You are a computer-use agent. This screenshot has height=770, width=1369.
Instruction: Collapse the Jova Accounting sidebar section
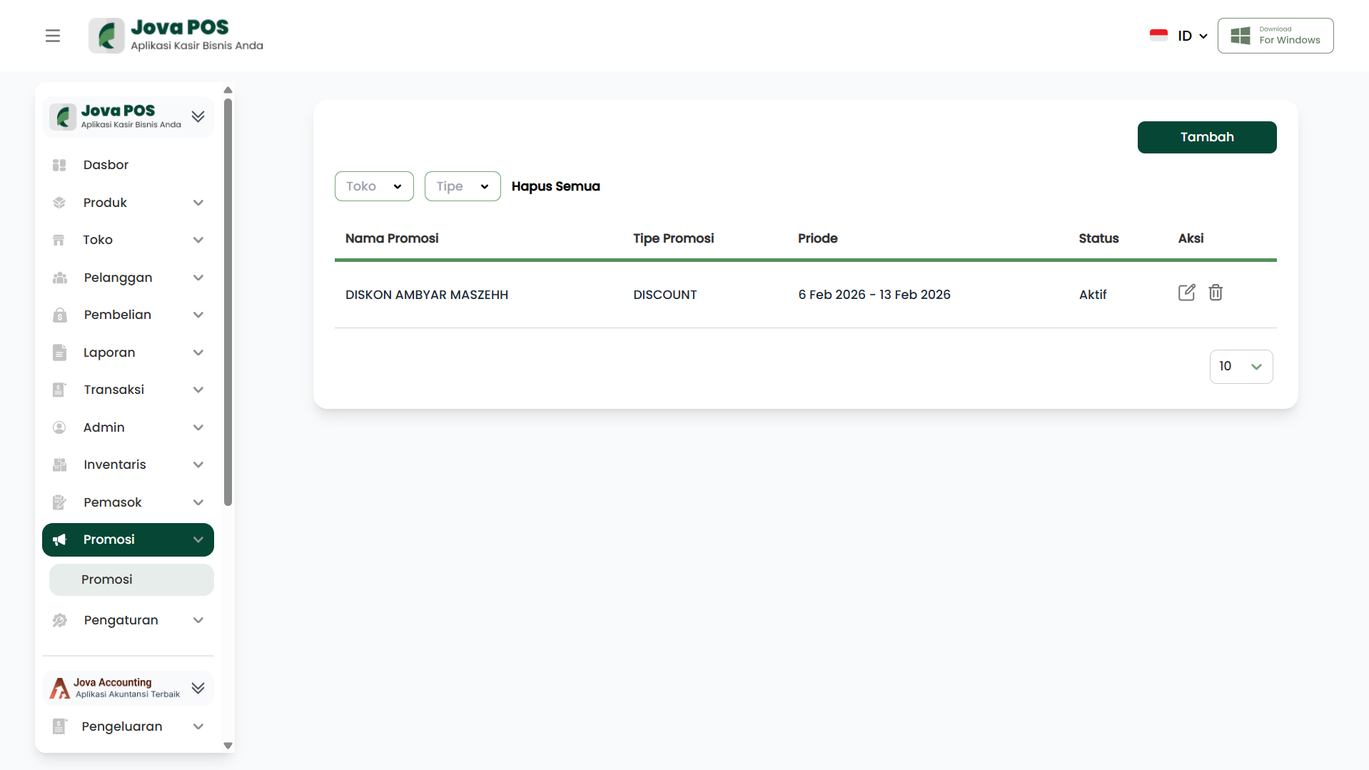(x=198, y=688)
